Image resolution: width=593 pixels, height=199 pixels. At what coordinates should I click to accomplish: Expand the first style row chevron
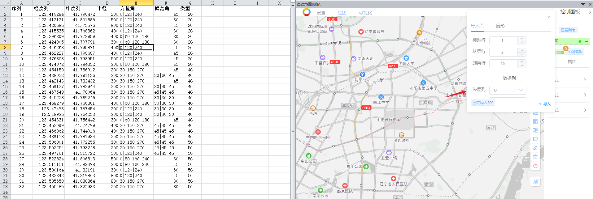(x=585, y=80)
